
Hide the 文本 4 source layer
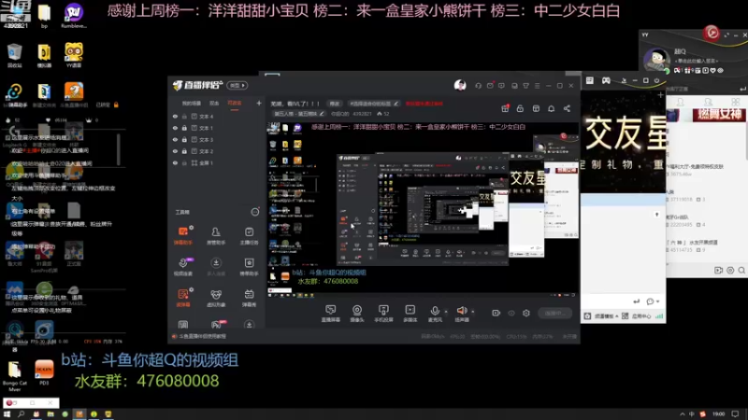coord(175,116)
